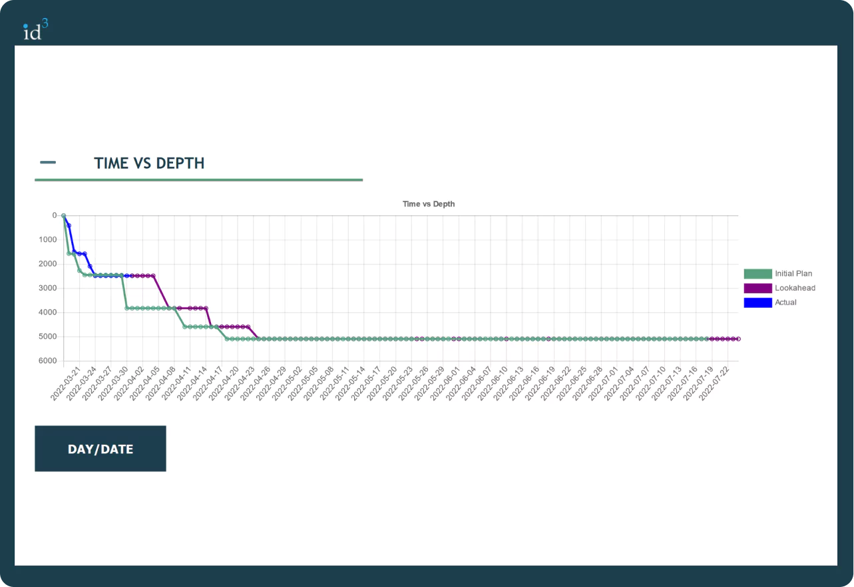
Task: Click the TIME VS DEPTH section heading
Action: click(149, 163)
